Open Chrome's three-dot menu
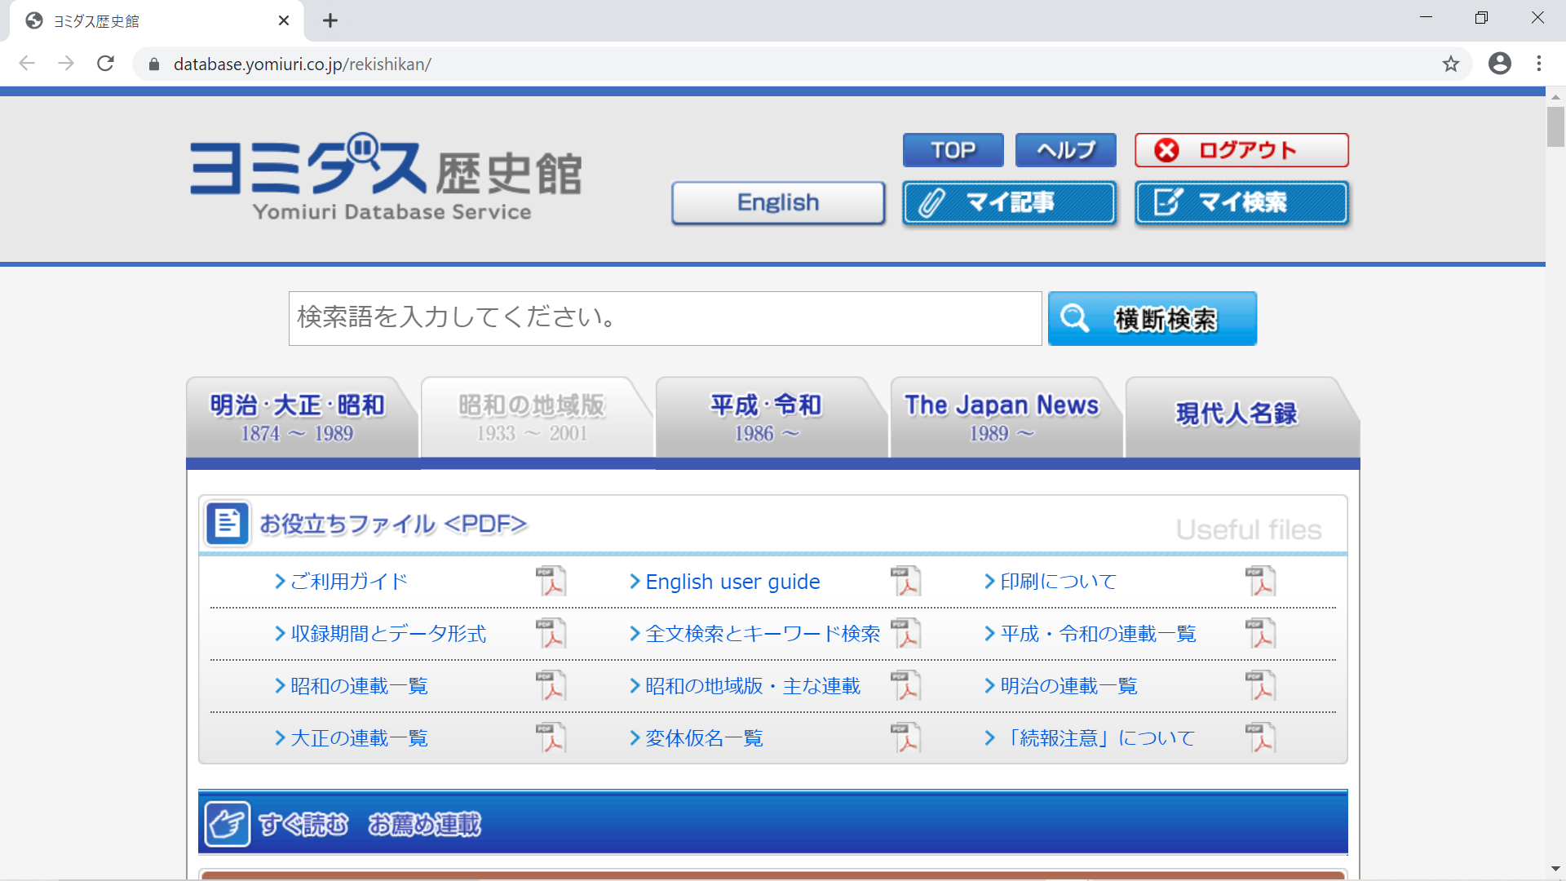1566x881 pixels. tap(1538, 64)
